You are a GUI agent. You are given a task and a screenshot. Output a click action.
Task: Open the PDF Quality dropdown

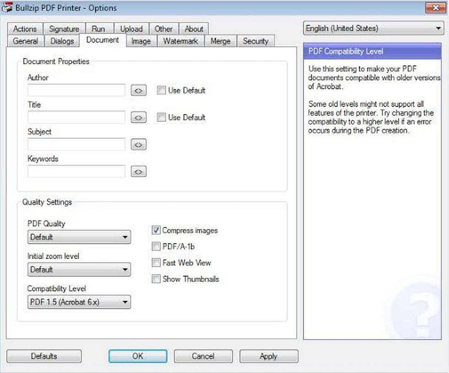(79, 237)
